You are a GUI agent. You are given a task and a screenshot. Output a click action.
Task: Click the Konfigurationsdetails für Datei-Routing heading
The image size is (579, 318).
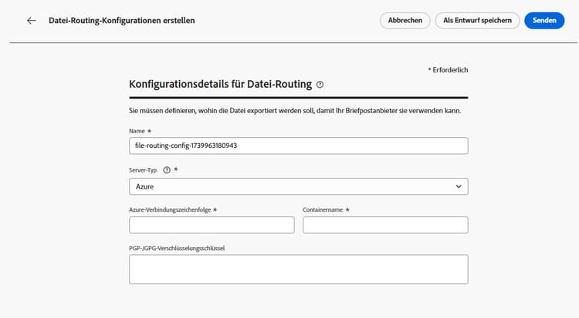coord(220,85)
